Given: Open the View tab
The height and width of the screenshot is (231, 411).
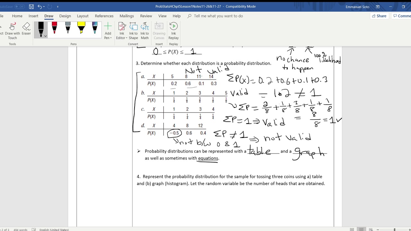Looking at the screenshot, I should pyautogui.click(x=162, y=16).
